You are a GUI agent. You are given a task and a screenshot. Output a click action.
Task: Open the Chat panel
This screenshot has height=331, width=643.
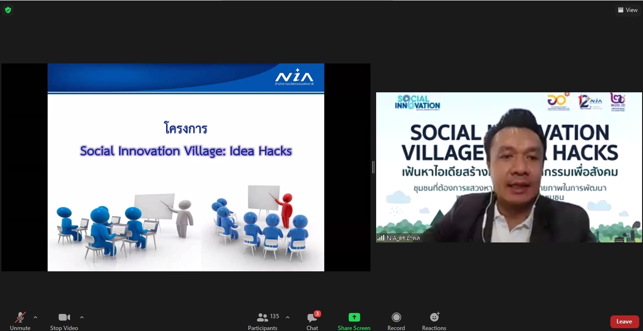tap(312, 321)
